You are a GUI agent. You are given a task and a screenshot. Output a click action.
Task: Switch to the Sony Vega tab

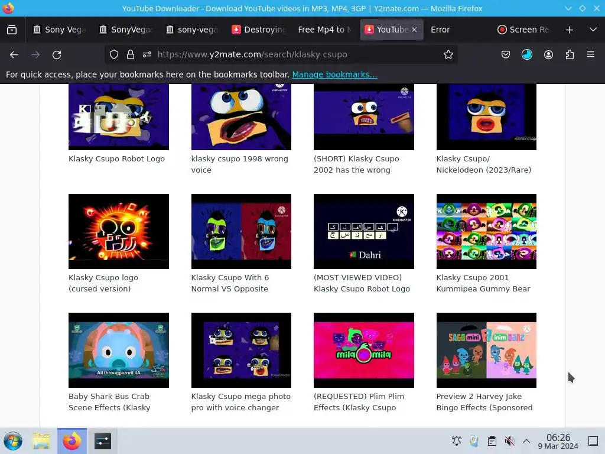click(60, 30)
